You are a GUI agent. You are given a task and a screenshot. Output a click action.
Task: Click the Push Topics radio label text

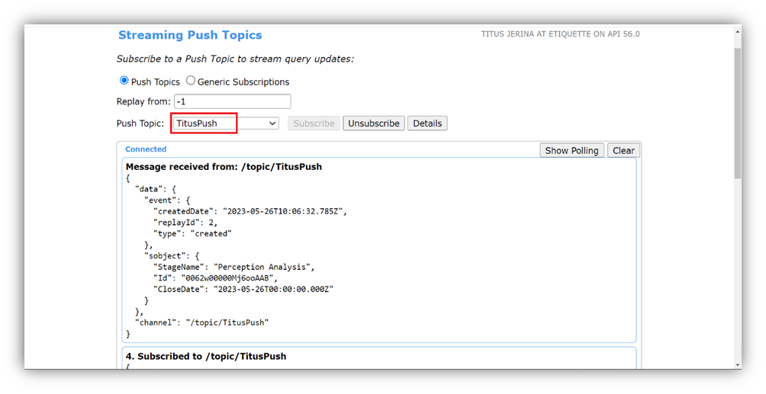156,82
